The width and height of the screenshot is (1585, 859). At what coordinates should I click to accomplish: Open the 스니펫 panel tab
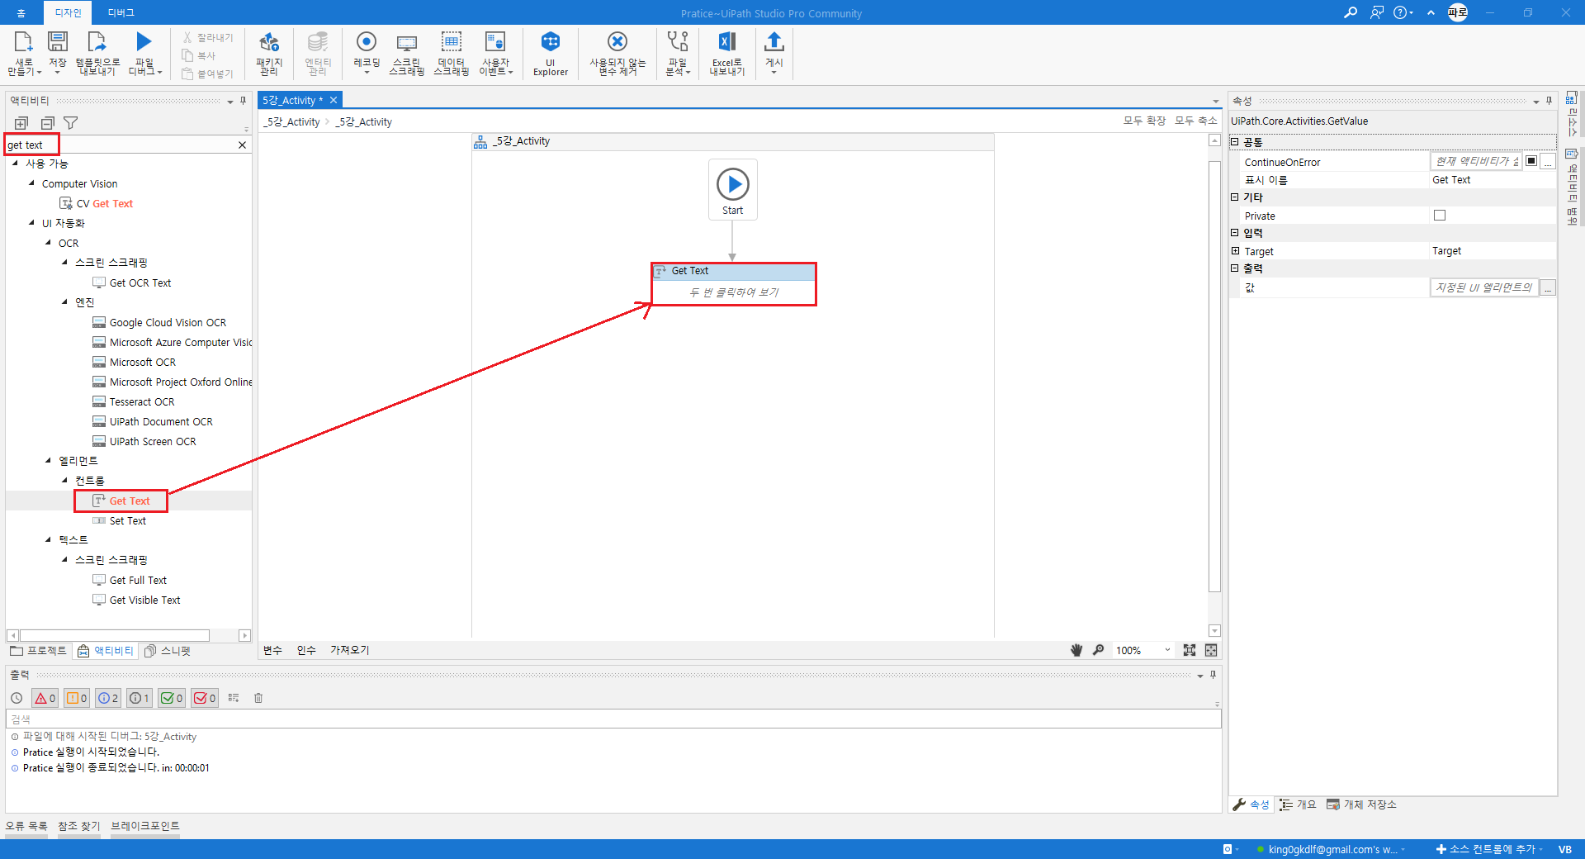168,651
